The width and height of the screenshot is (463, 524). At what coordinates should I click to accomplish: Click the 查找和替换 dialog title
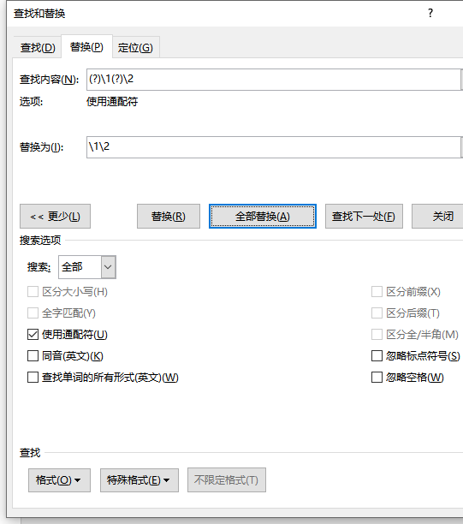(39, 14)
